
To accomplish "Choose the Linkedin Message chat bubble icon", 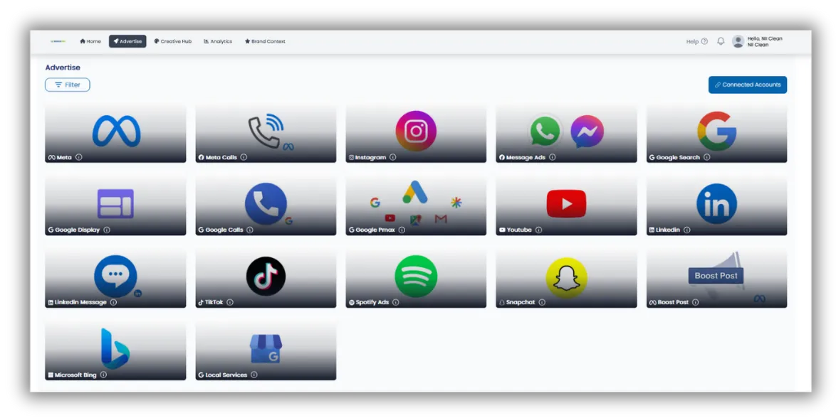I will coord(115,277).
